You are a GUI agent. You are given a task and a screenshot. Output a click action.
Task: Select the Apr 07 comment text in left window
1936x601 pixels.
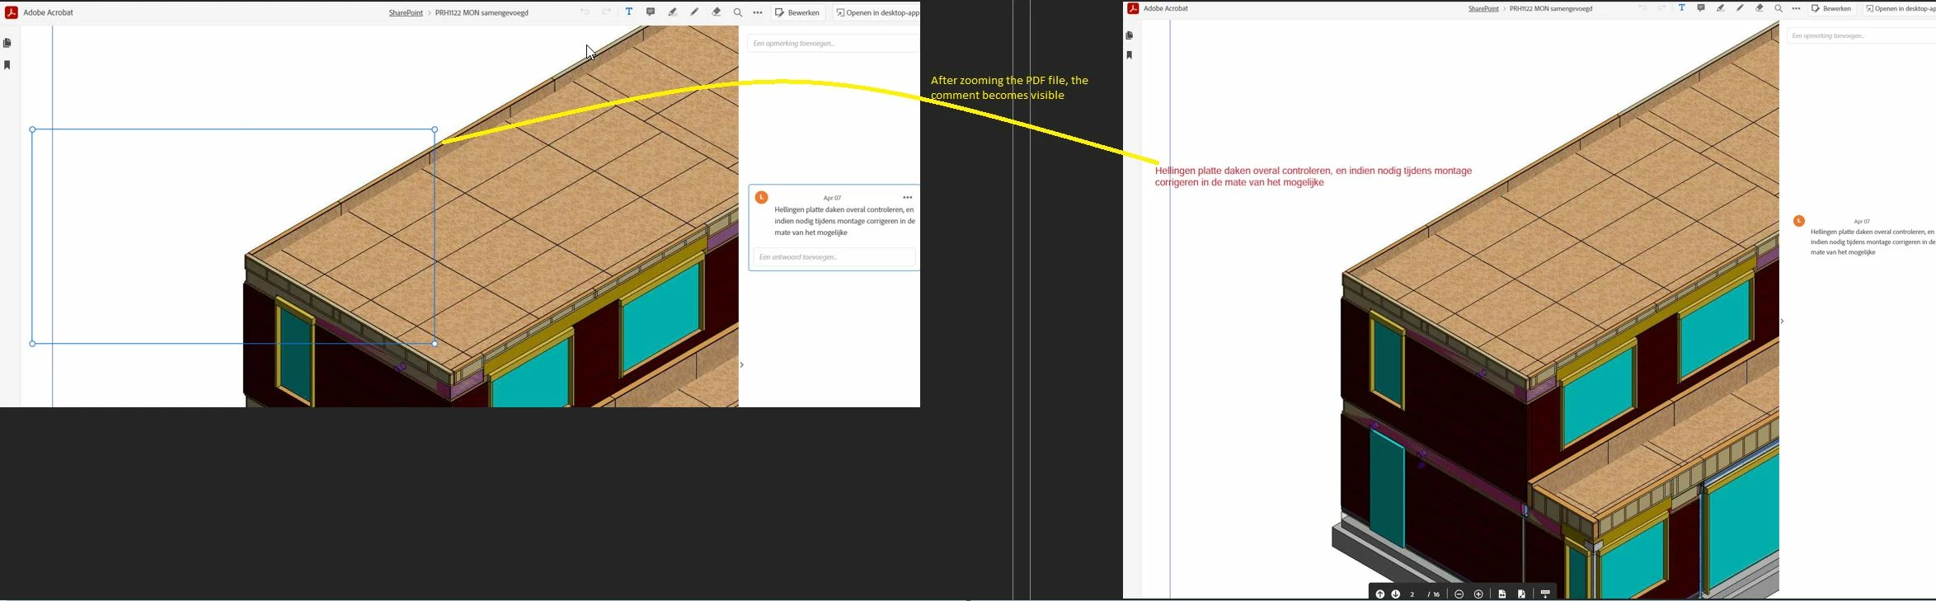pos(845,221)
